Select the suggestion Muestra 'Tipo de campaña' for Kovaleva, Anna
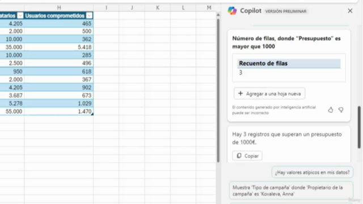 point(291,190)
